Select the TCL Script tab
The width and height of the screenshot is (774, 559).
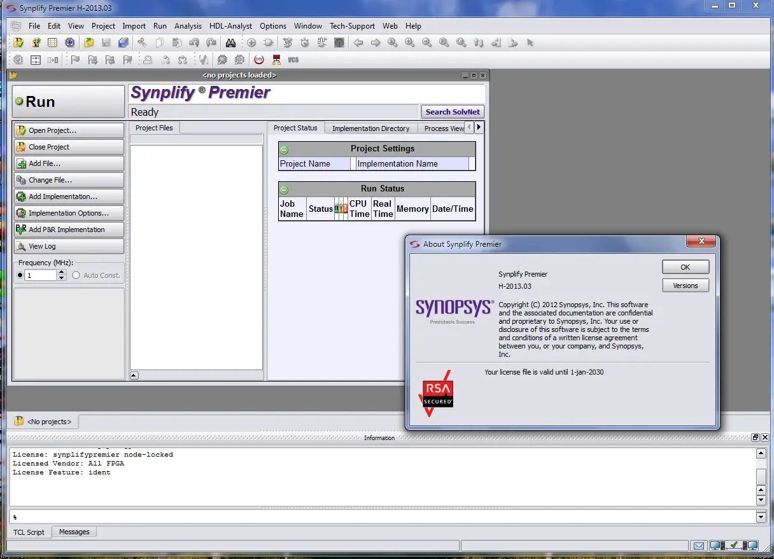click(29, 532)
